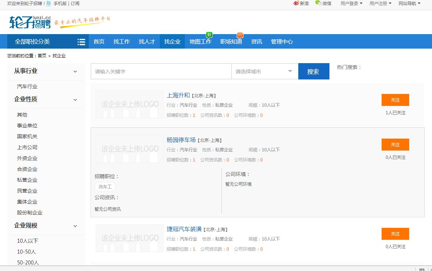
Task: Filter by 私营企业 in sidebar
Action: click(x=27, y=180)
